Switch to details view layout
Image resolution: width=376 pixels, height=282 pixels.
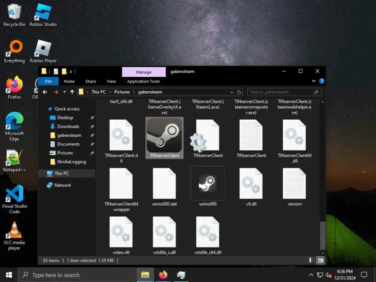tap(312, 260)
